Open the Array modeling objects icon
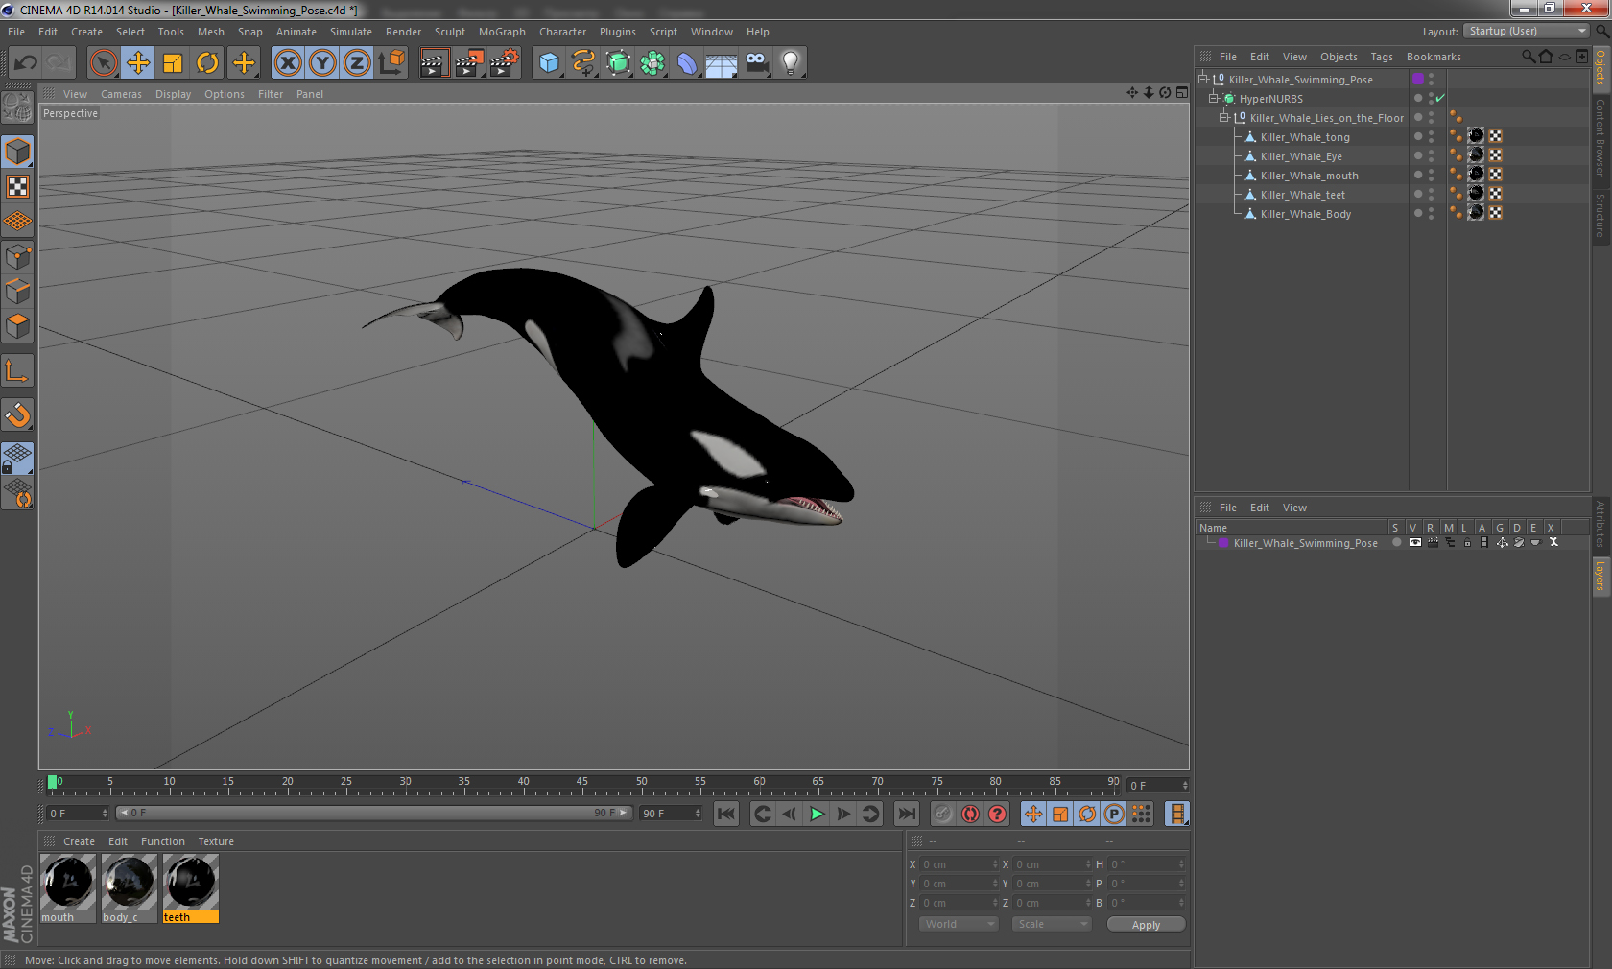Screen dimensions: 1612x969 click(x=652, y=63)
